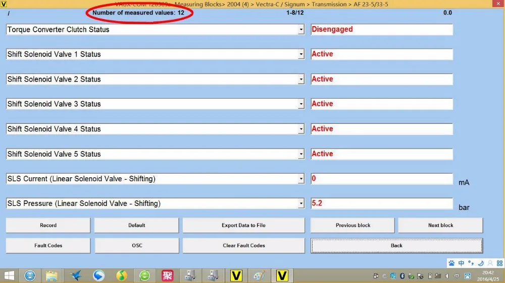Click the 中 input language tray icon
This screenshot has width=505, height=283.
(x=457, y=276)
